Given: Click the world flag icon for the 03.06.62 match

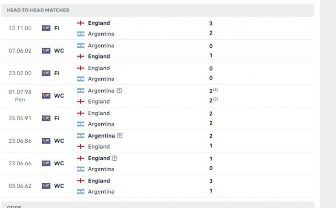Looking at the screenshot, I should 46,186.
